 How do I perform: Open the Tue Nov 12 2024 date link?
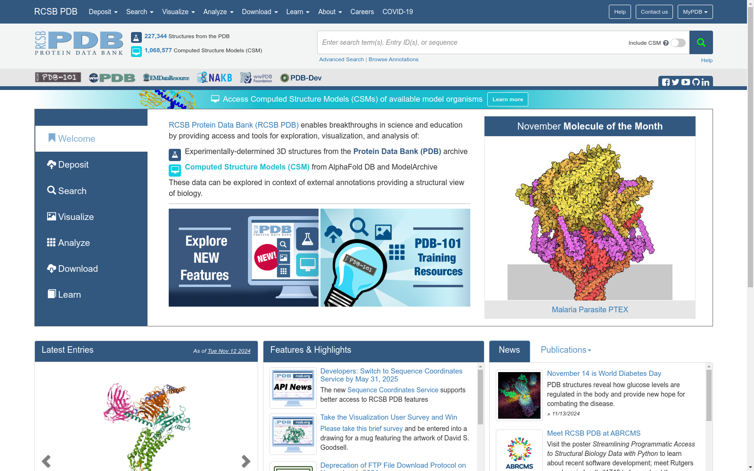[x=229, y=351]
